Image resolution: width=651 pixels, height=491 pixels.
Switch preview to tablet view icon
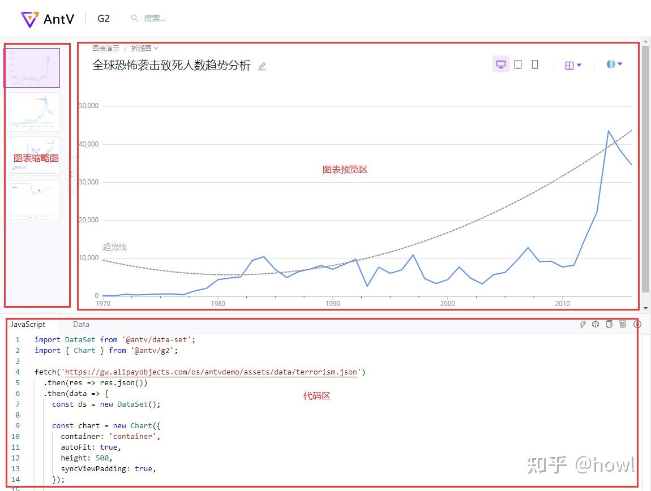pos(518,64)
